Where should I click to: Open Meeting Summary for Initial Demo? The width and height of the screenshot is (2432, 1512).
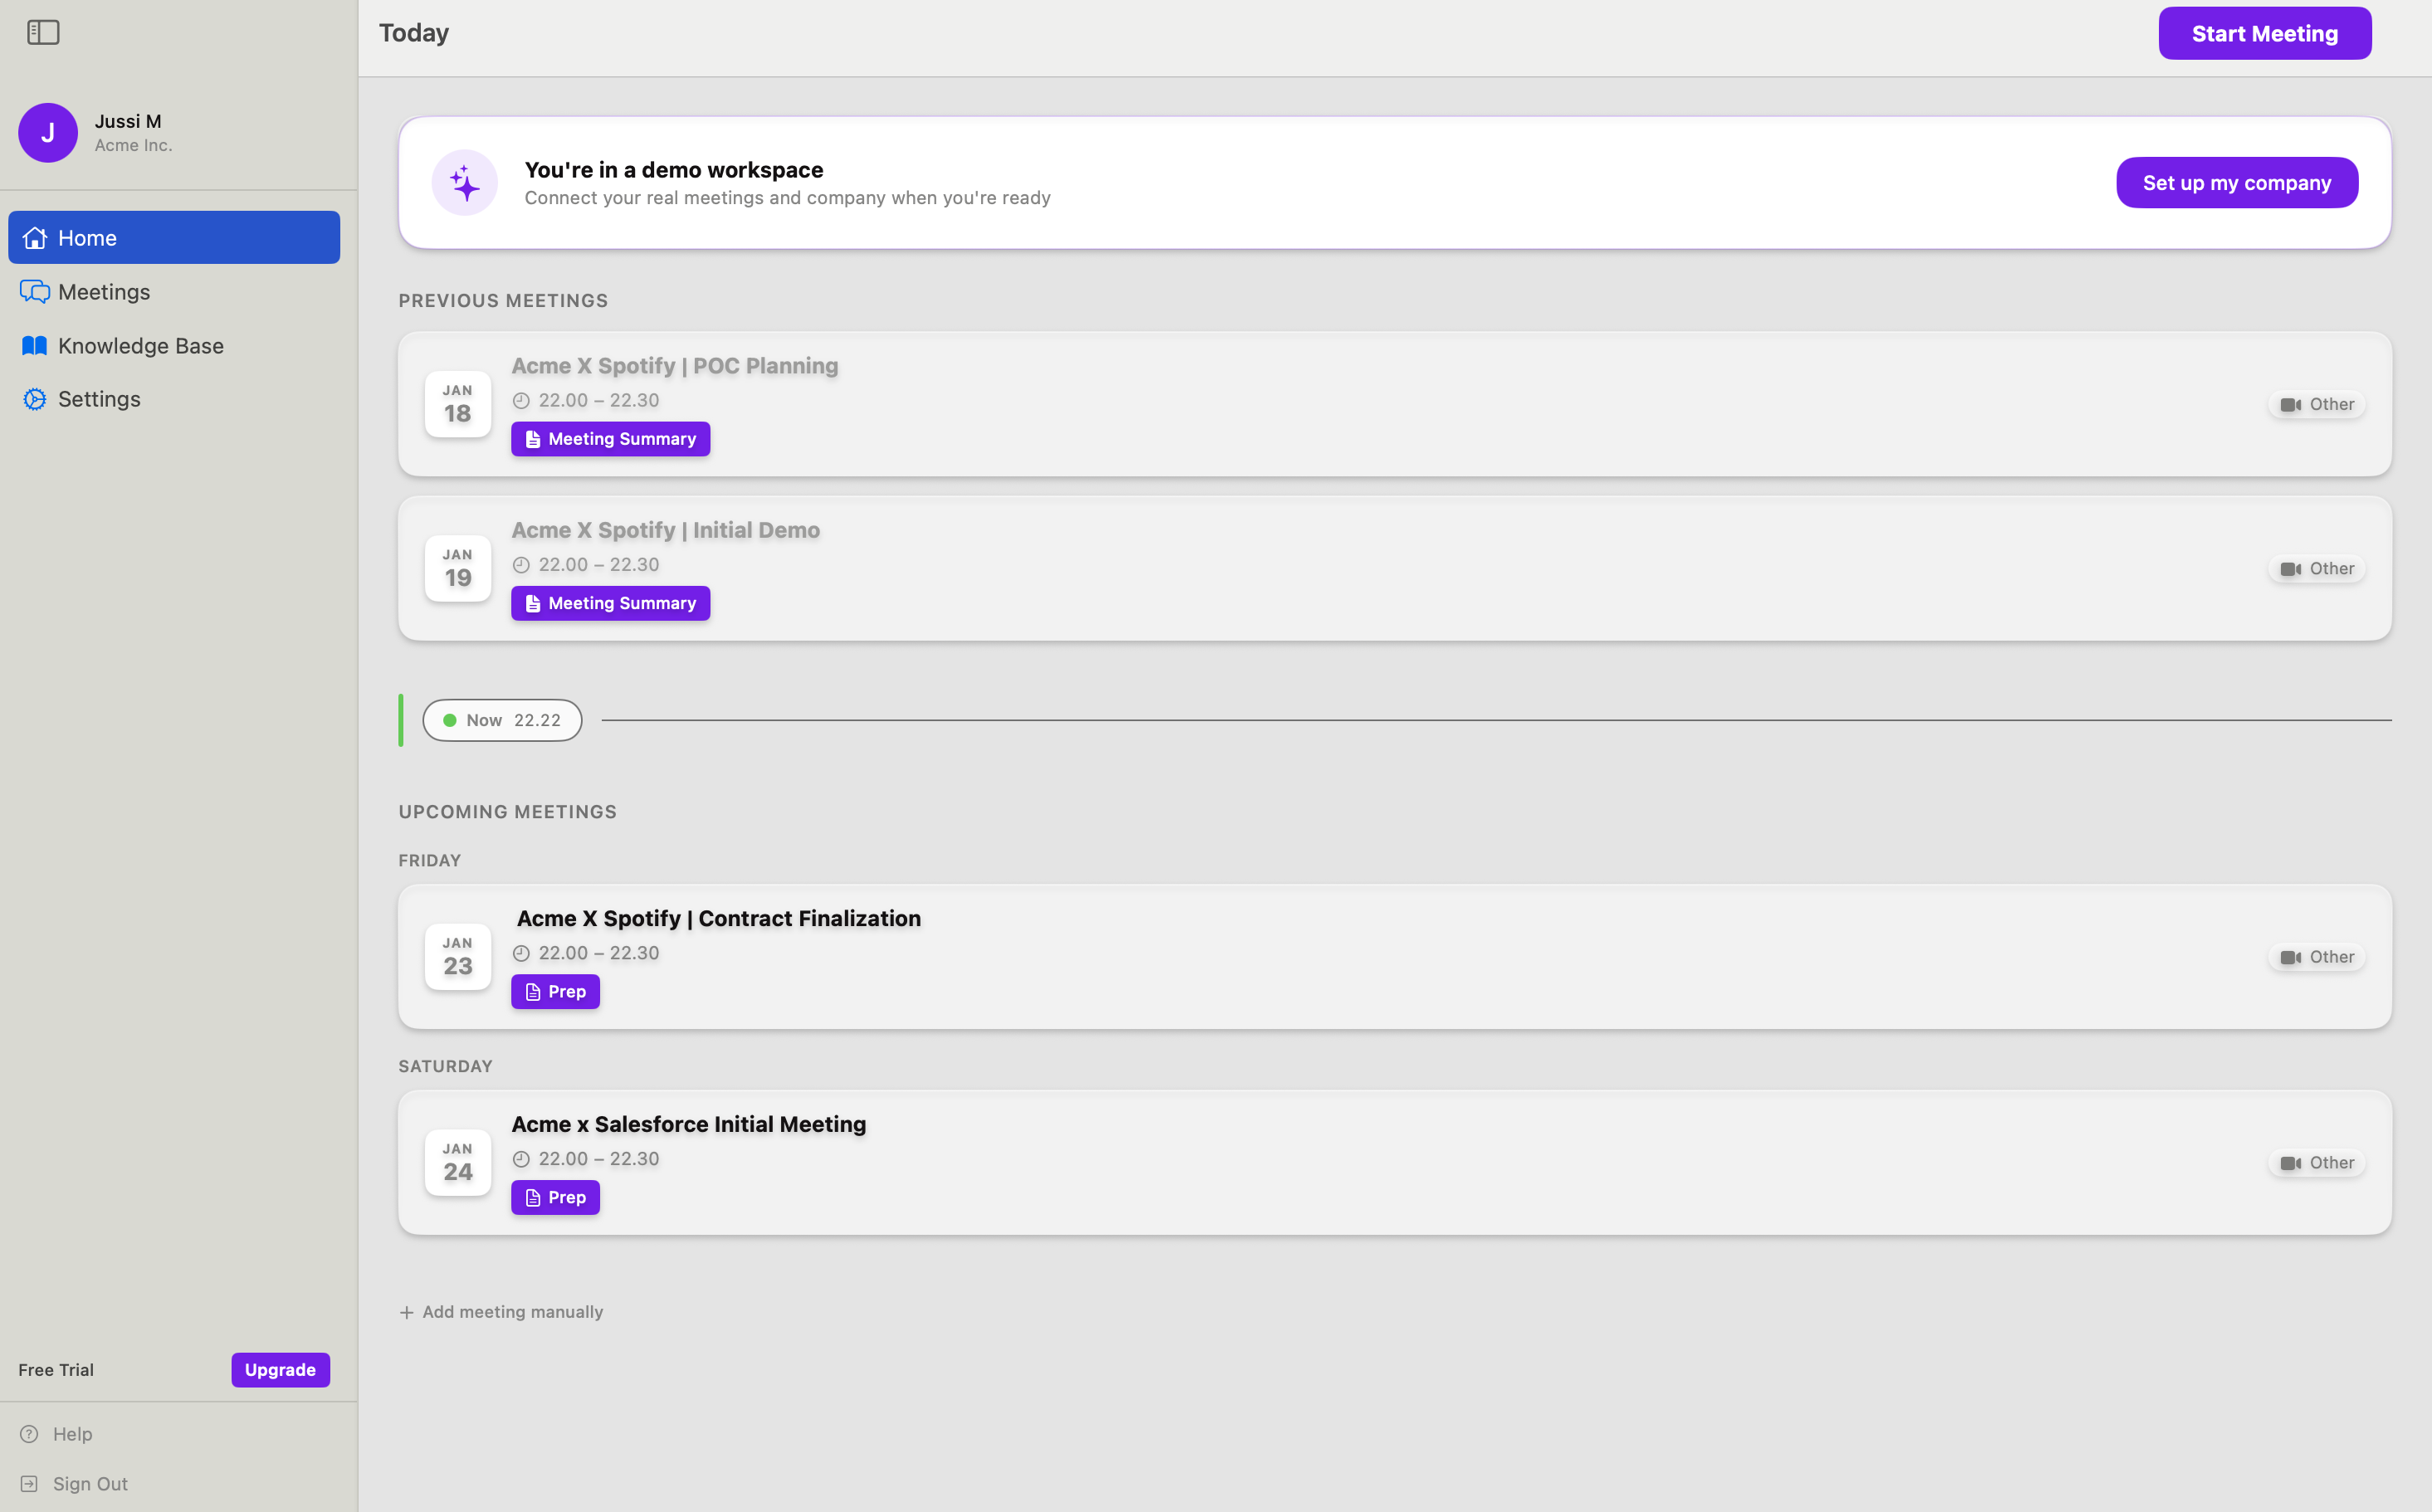point(610,603)
